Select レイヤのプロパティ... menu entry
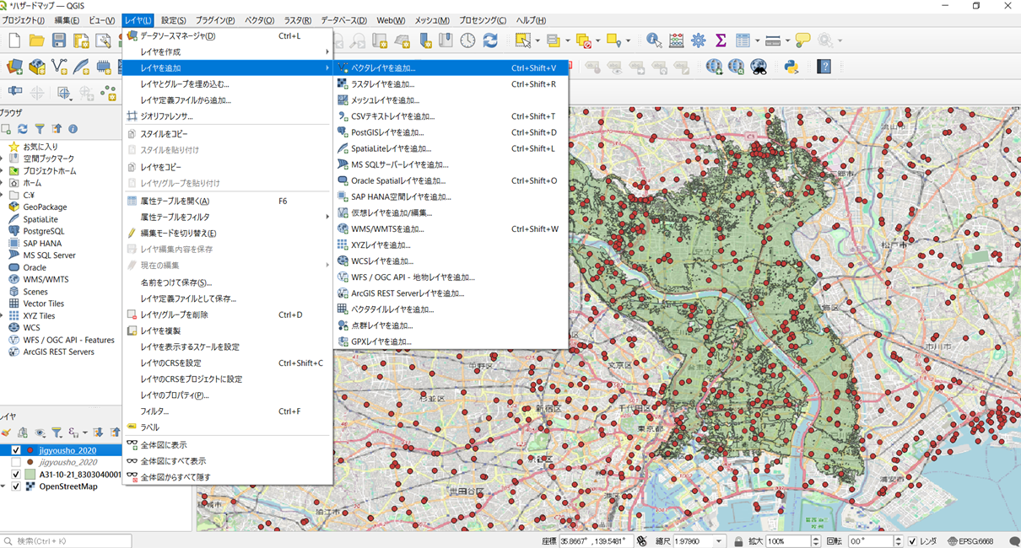Screen dimensions: 1021x548 pos(228,395)
